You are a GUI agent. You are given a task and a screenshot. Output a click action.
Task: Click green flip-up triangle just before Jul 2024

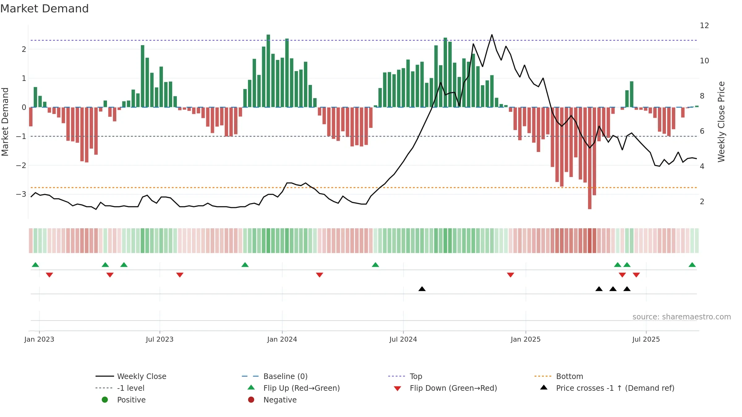click(x=375, y=265)
